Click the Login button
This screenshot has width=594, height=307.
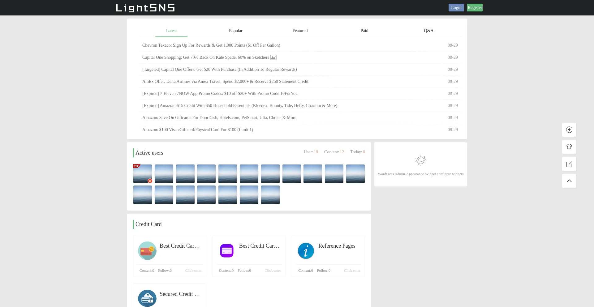(456, 8)
